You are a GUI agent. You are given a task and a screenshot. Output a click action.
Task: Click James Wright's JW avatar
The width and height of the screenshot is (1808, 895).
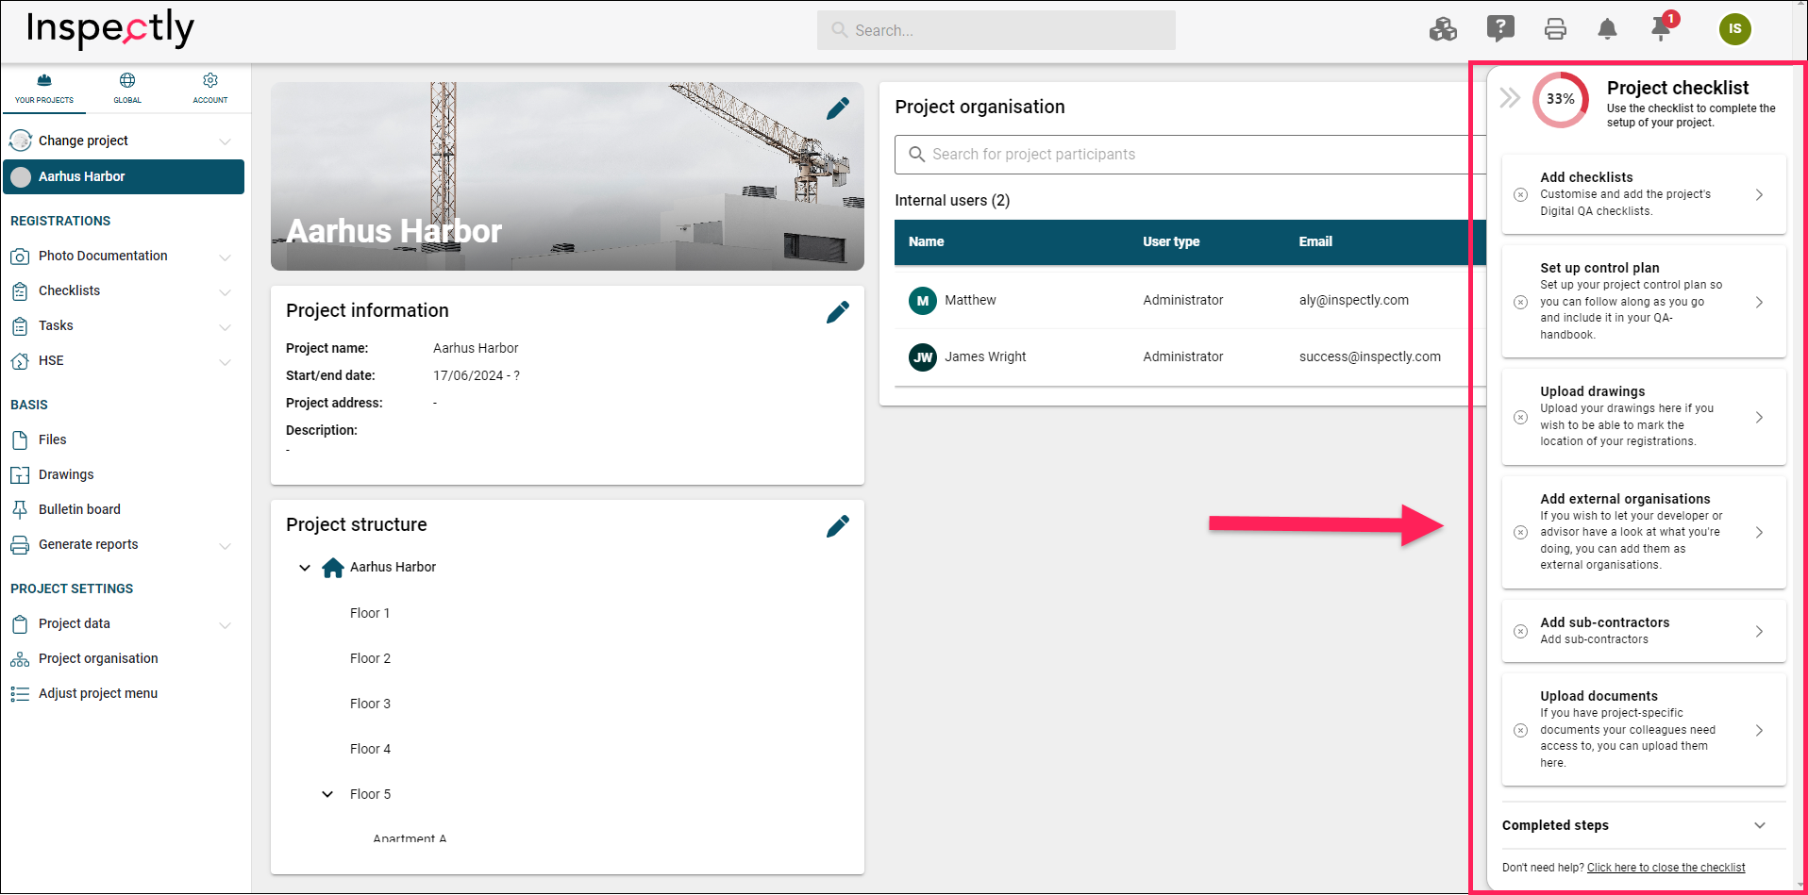pos(923,357)
